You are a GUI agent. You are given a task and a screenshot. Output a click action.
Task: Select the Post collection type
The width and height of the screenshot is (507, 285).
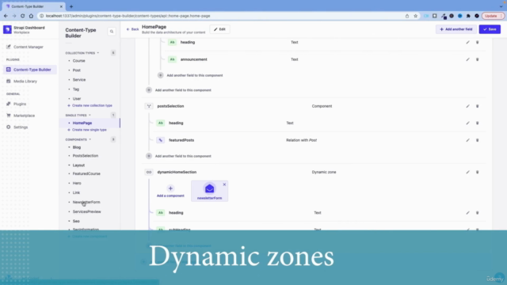pyautogui.click(x=77, y=70)
